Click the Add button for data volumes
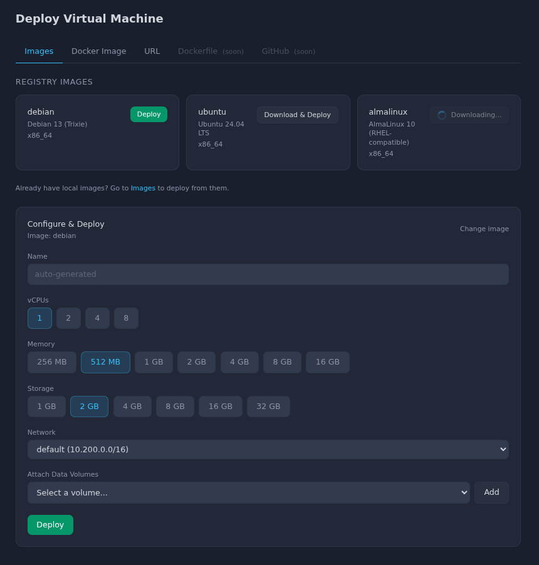The width and height of the screenshot is (539, 565). (491, 492)
